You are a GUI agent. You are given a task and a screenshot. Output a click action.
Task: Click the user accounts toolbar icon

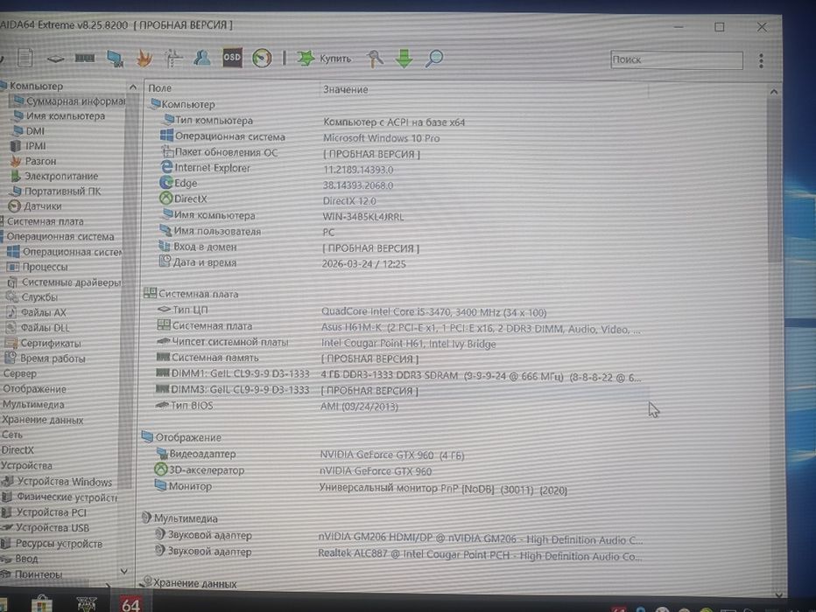click(202, 58)
